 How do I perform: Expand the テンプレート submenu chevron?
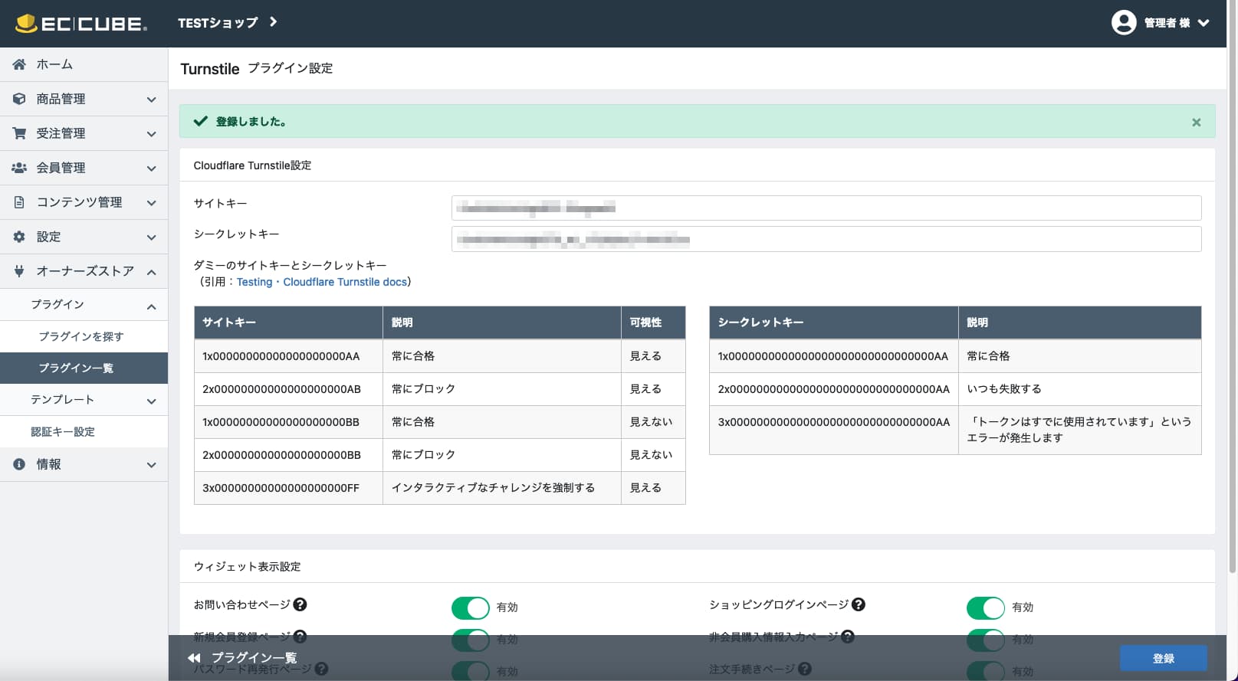151,401
